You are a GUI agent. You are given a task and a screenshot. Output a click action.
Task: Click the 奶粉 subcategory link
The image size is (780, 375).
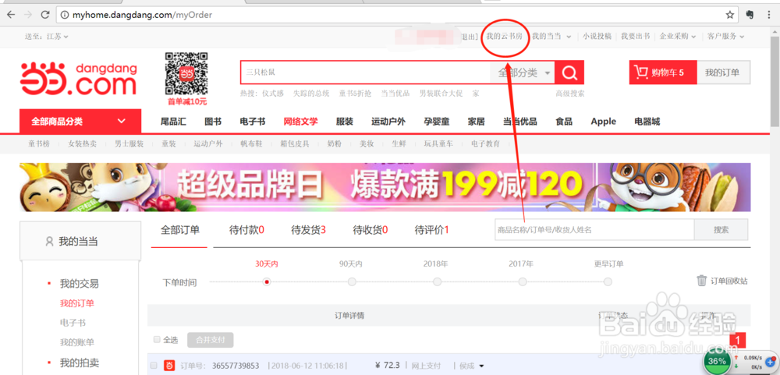335,143
